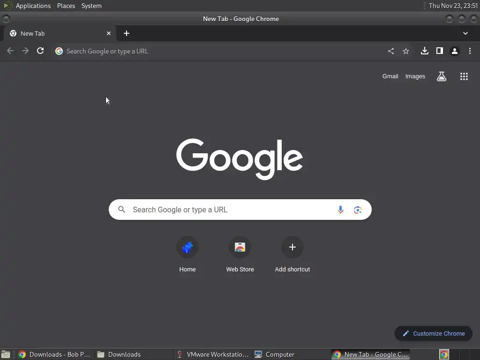
Task: Open the Applications menu
Action: pos(33,6)
